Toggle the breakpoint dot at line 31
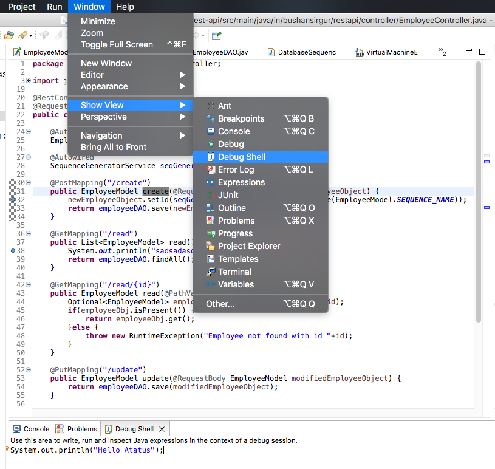The width and height of the screenshot is (495, 469). (x=13, y=191)
